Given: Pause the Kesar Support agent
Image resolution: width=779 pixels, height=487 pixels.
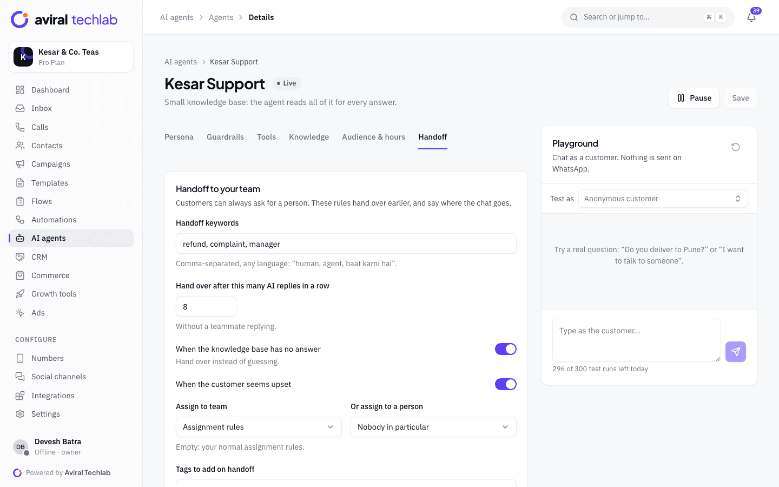Looking at the screenshot, I should [694, 98].
